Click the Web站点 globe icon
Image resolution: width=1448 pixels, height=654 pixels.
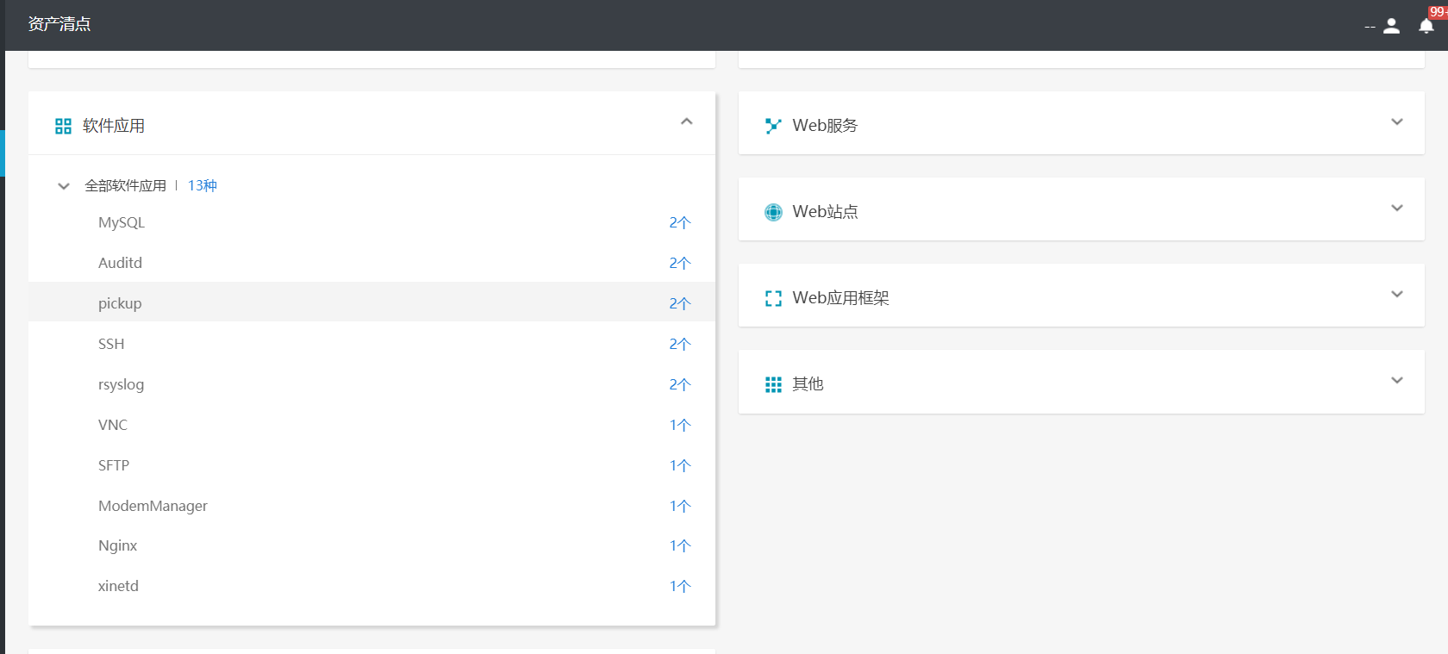click(x=773, y=212)
